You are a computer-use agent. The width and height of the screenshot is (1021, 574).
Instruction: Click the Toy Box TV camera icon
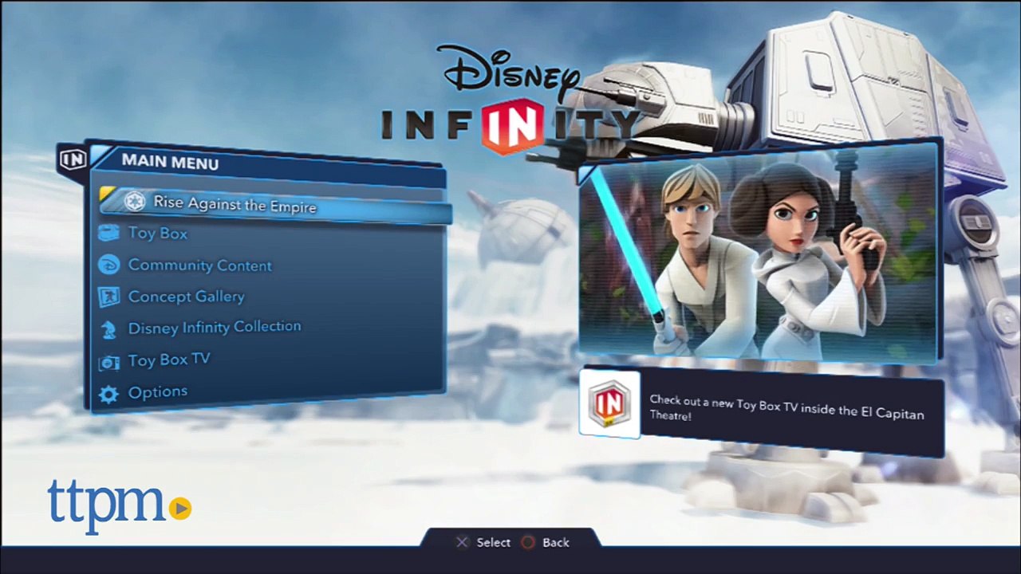pos(108,363)
